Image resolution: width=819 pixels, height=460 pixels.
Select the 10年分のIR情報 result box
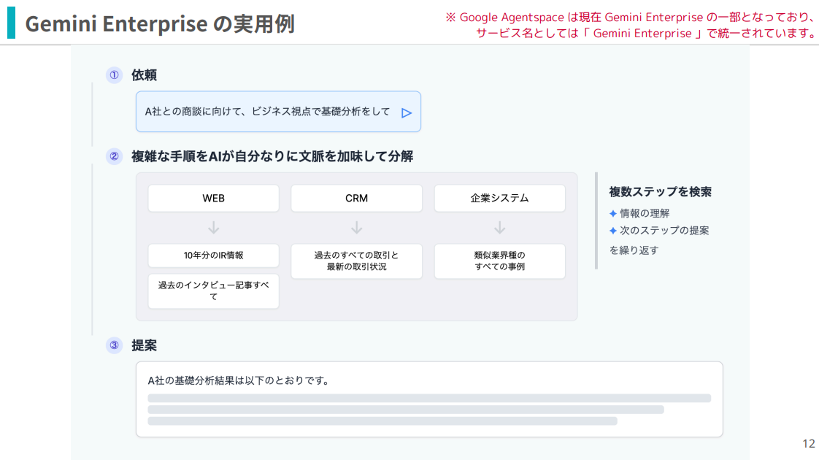pyautogui.click(x=213, y=256)
